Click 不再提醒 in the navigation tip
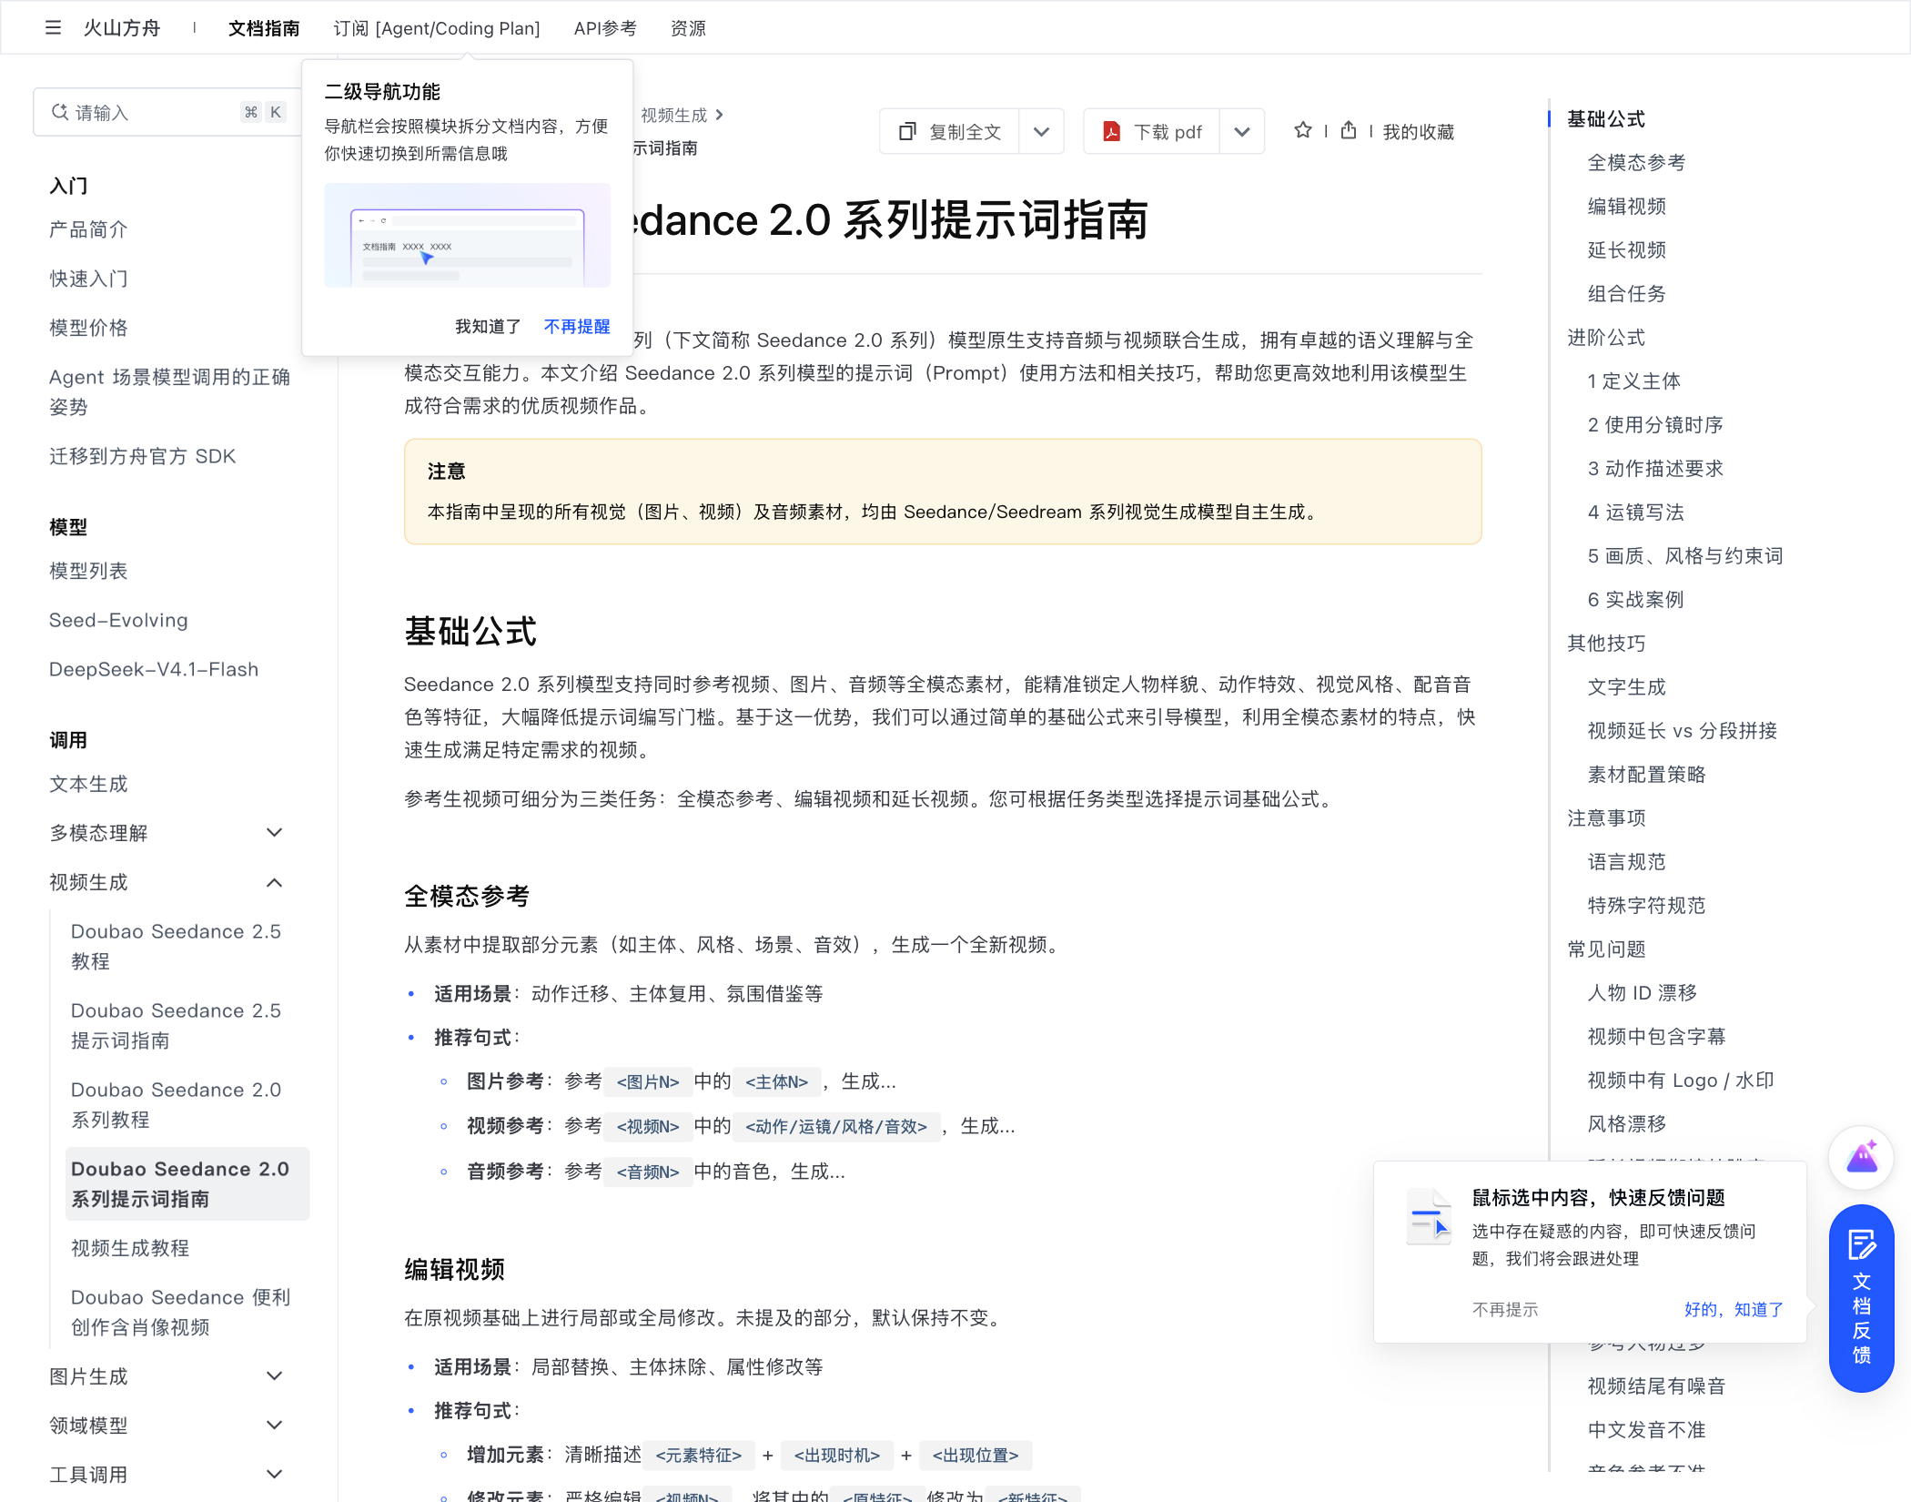The image size is (1911, 1502). point(577,326)
